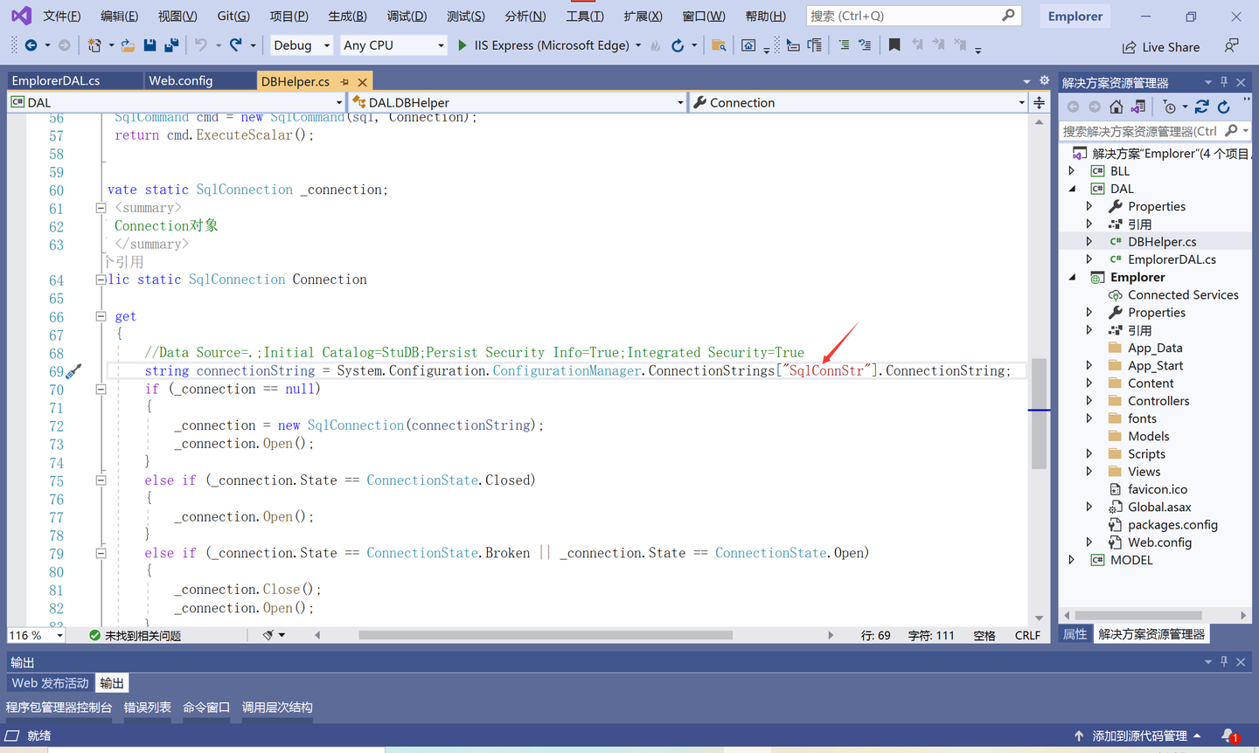Click the horizontal scrollbar thumb below the code
The height and width of the screenshot is (753, 1259).
pyautogui.click(x=545, y=635)
